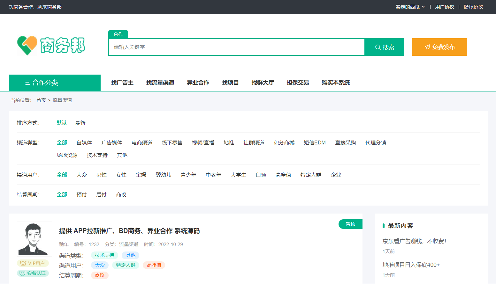Click the 实名认证 verification badge

click(33, 273)
